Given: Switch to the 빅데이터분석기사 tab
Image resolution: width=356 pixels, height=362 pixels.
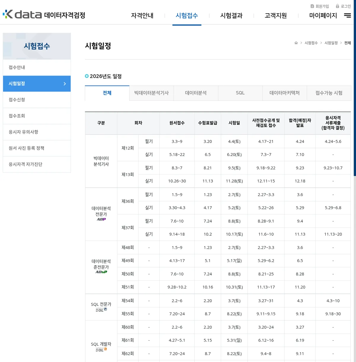Looking at the screenshot, I should 151,93.
